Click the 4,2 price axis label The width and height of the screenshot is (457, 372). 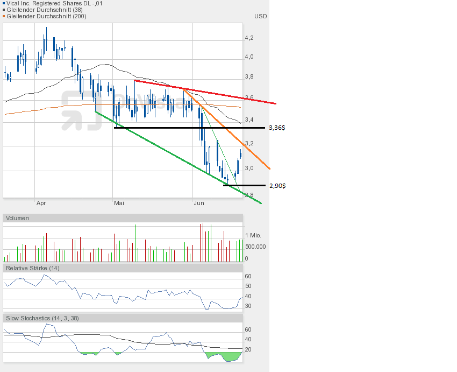pos(249,38)
